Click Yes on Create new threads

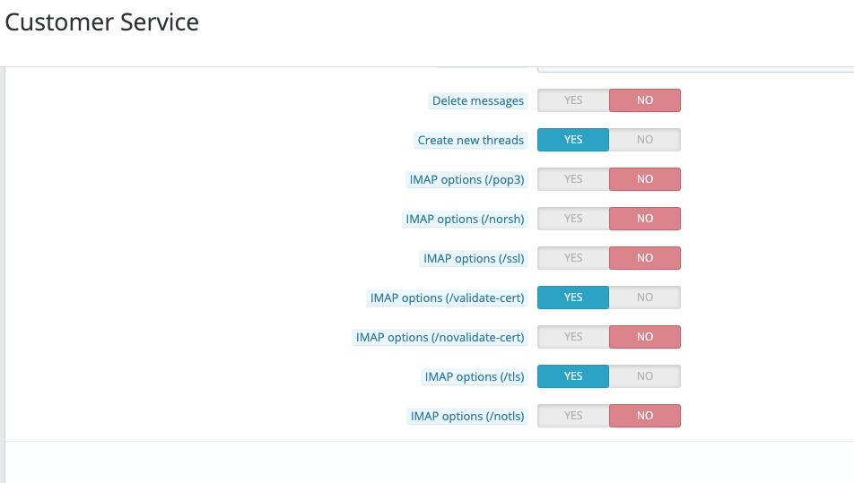click(x=573, y=140)
